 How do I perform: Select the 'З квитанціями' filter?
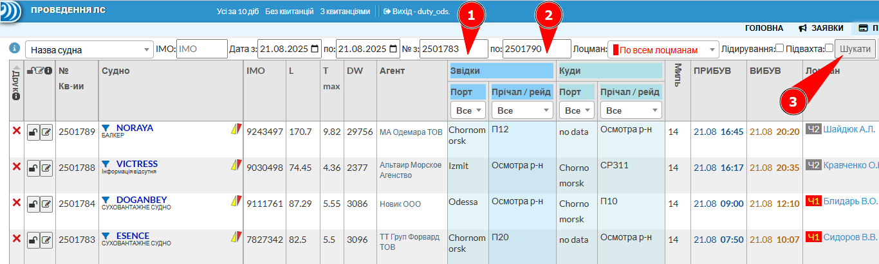tap(345, 12)
